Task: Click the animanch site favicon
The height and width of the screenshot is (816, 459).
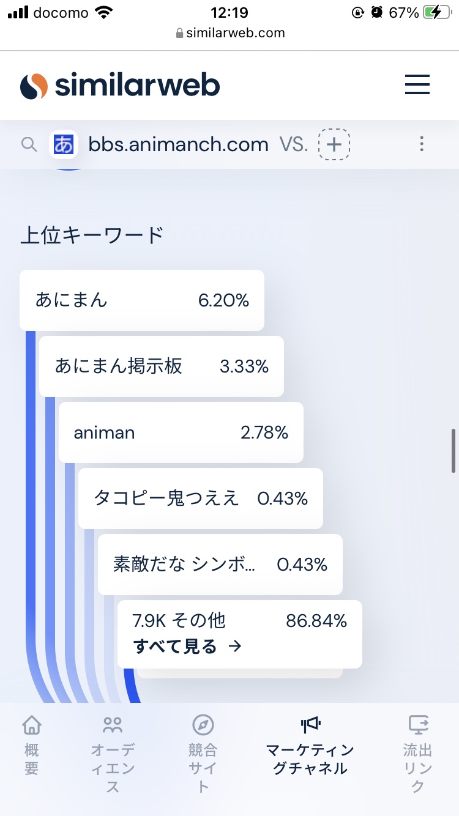Action: click(x=64, y=144)
